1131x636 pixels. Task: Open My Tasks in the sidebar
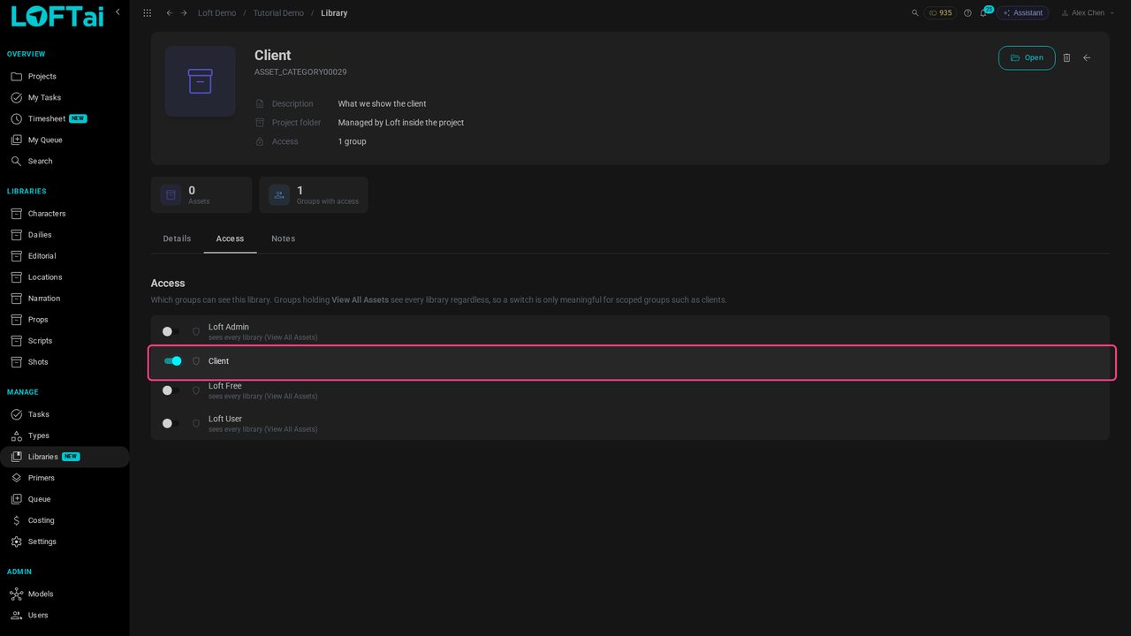[x=65, y=98]
